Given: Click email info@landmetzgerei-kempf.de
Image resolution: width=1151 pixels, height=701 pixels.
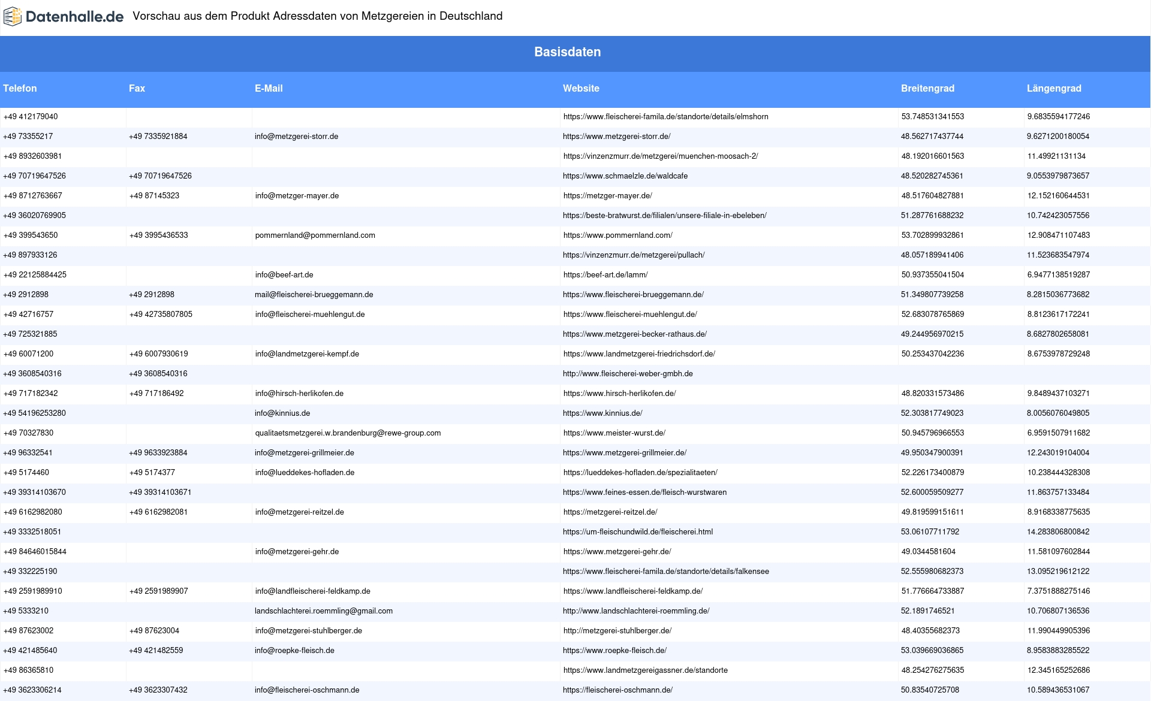Looking at the screenshot, I should (307, 354).
